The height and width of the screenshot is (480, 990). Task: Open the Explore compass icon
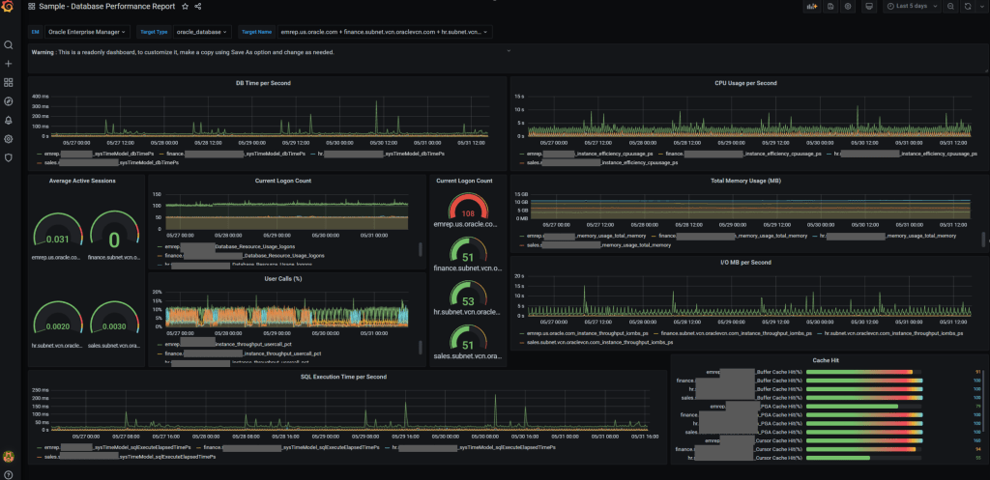[9, 101]
